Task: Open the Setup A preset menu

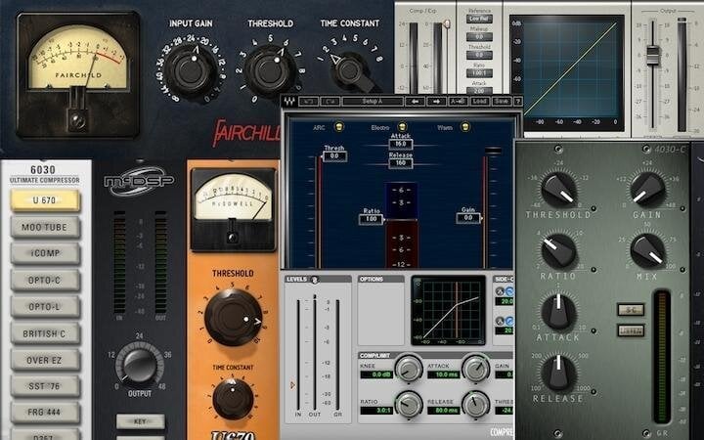Action: pyautogui.click(x=373, y=102)
